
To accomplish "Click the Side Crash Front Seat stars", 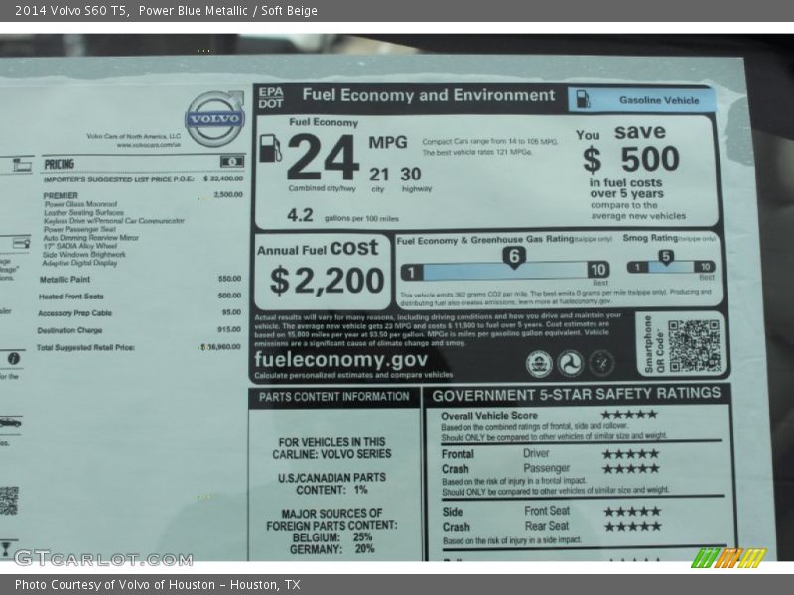I will (632, 511).
